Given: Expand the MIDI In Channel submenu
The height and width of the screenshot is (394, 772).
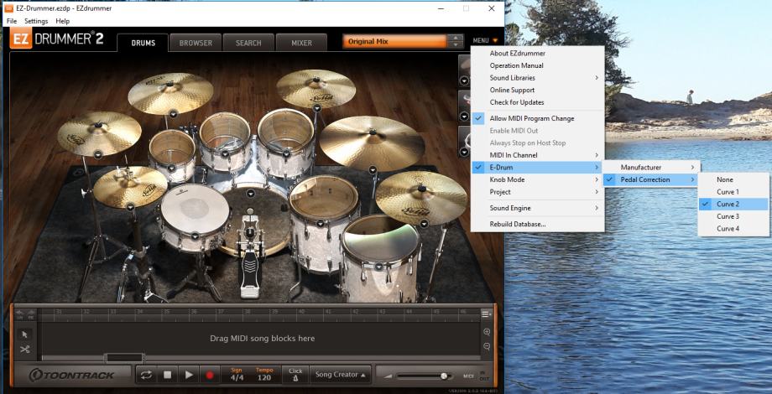Looking at the screenshot, I should coord(538,155).
